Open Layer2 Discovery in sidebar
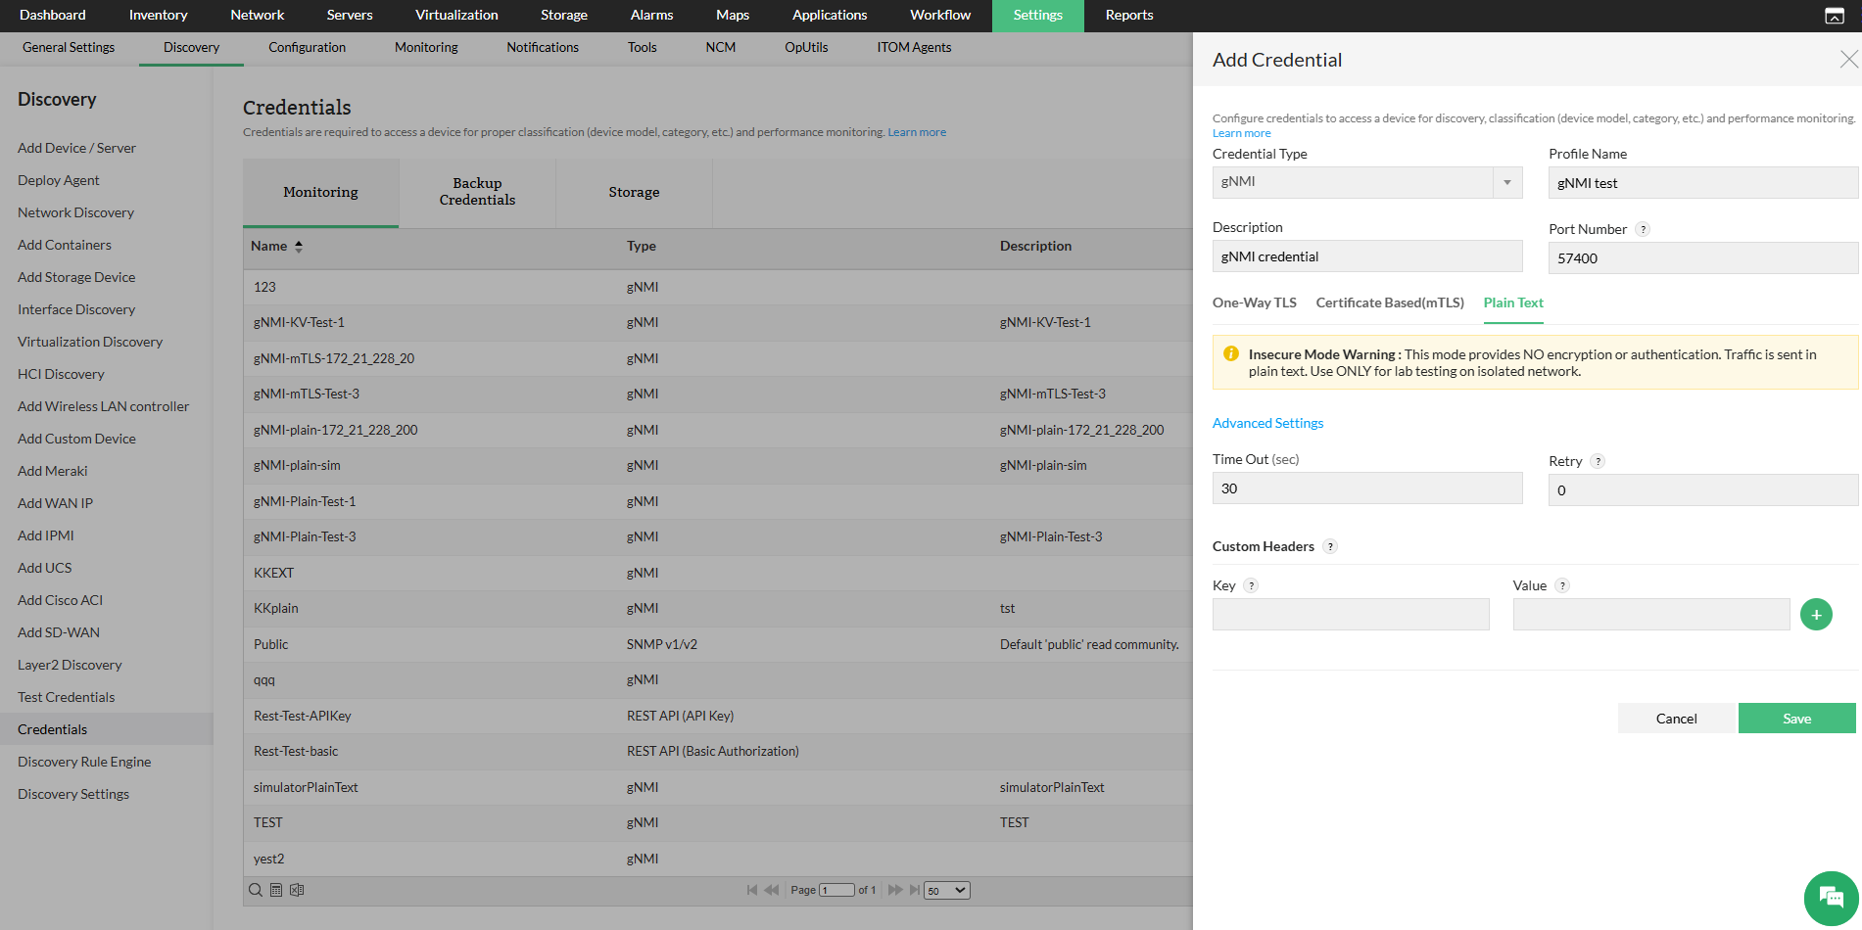This screenshot has width=1862, height=930. (x=70, y=665)
